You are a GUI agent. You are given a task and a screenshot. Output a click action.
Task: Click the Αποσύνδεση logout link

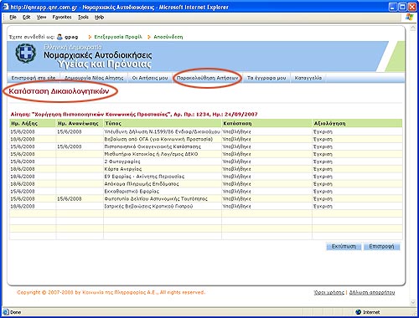click(168, 37)
